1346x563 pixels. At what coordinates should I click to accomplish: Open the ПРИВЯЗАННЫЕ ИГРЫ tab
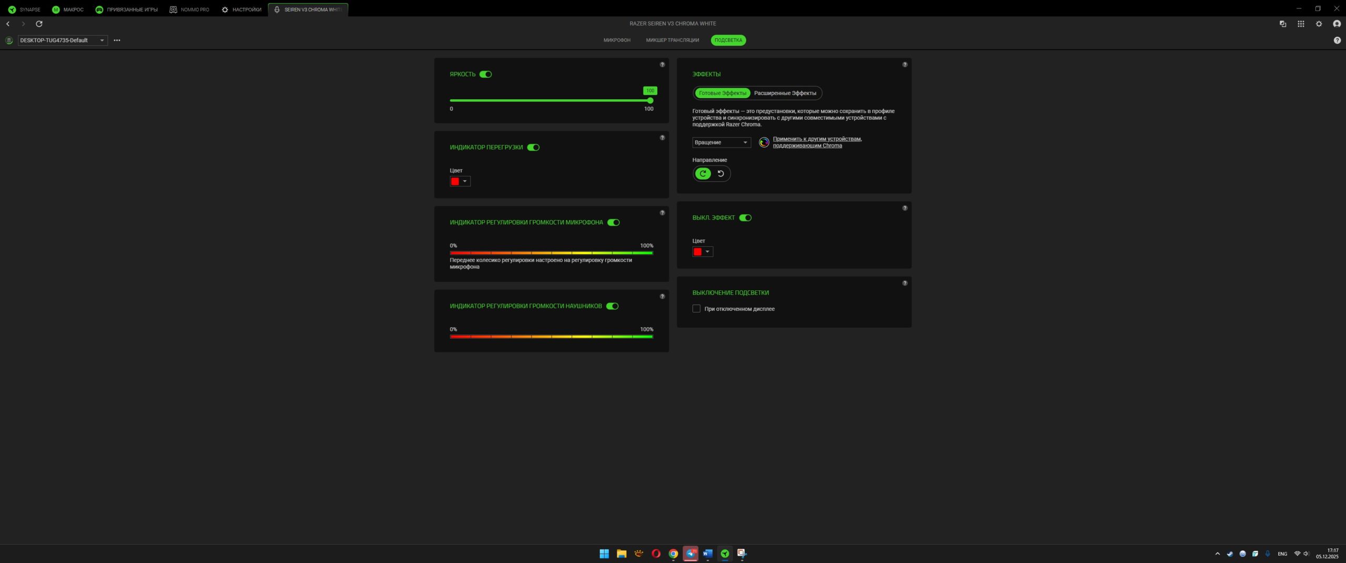(127, 9)
